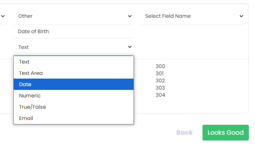Click the preview value "301"

point(160,73)
